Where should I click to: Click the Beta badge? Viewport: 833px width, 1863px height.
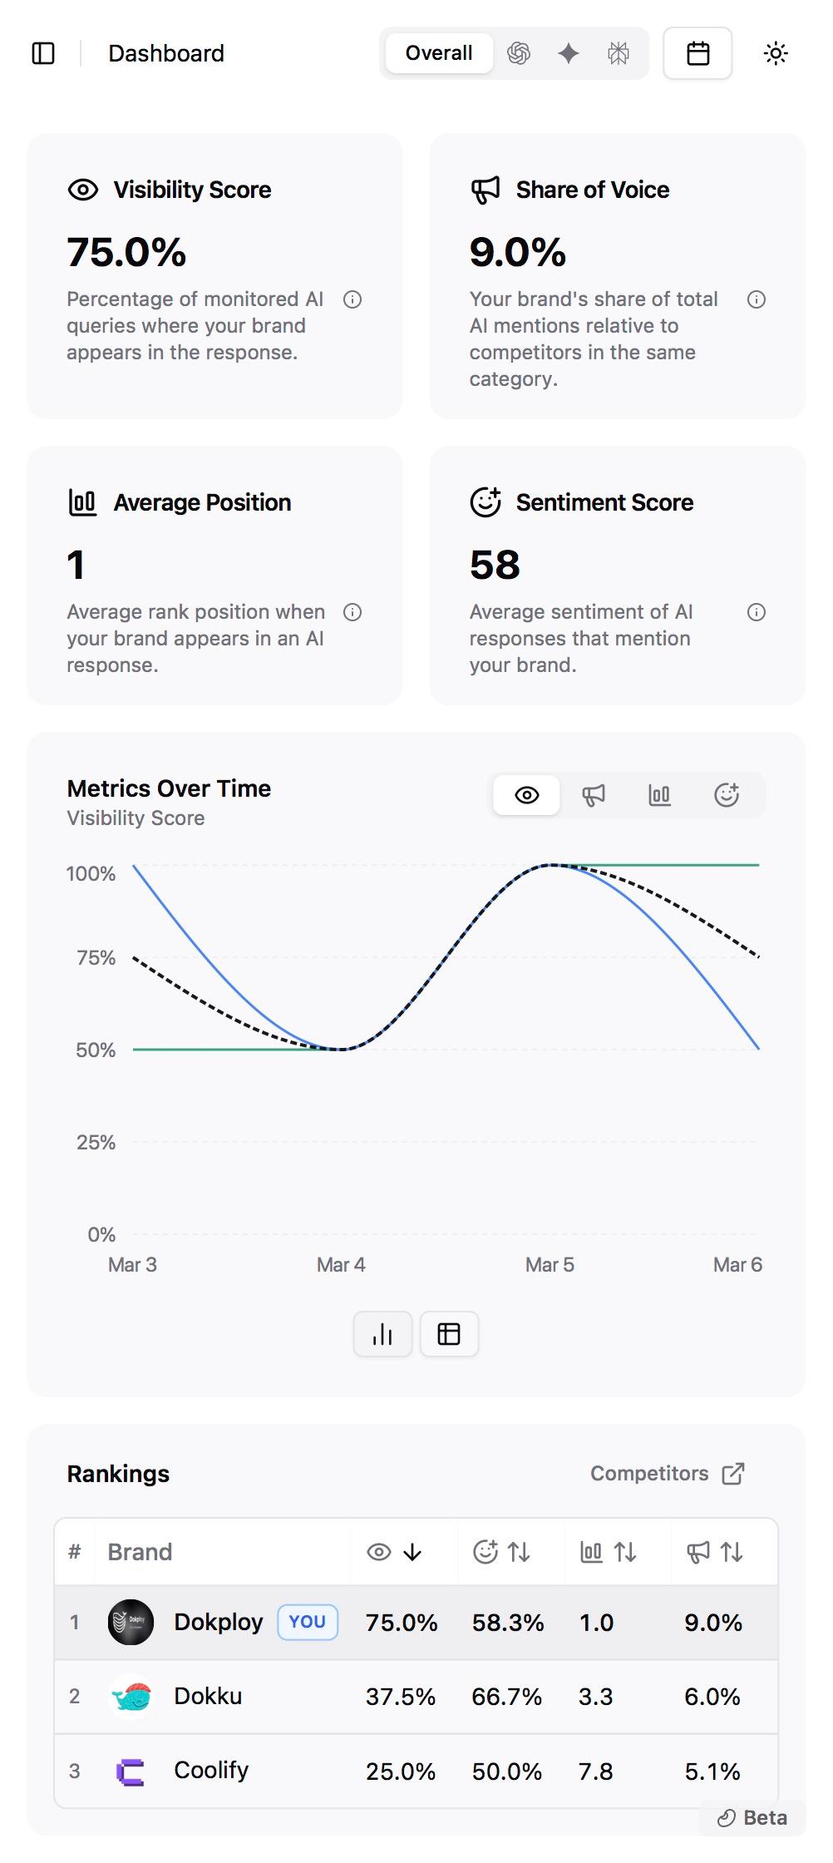tap(751, 1817)
